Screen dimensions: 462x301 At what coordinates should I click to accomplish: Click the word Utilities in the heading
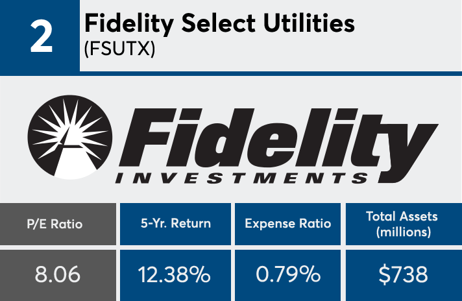tap(309, 23)
